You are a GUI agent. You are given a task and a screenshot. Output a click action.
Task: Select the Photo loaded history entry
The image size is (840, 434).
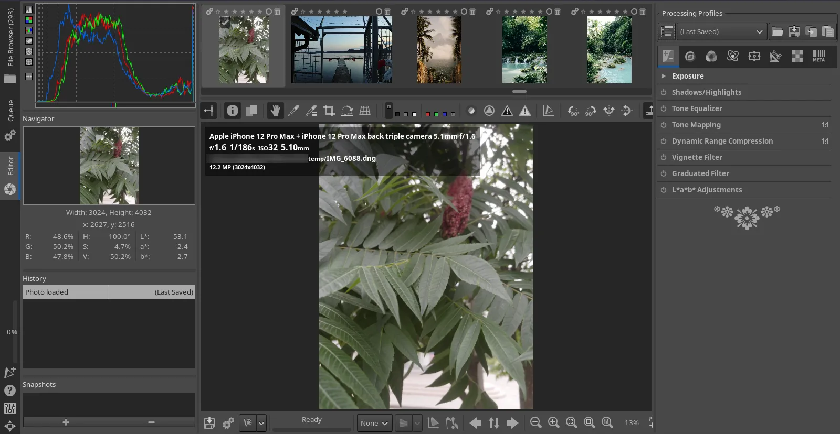(109, 292)
